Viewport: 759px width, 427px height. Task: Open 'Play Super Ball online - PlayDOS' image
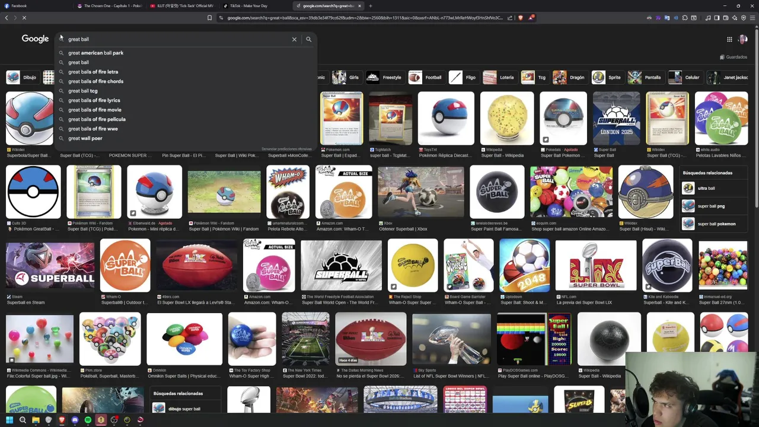(534, 339)
